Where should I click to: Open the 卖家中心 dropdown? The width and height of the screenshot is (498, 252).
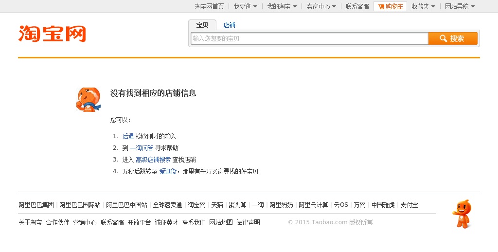pos(321,6)
